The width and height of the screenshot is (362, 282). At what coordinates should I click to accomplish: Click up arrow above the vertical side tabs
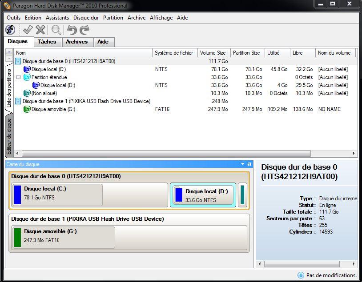[9, 52]
